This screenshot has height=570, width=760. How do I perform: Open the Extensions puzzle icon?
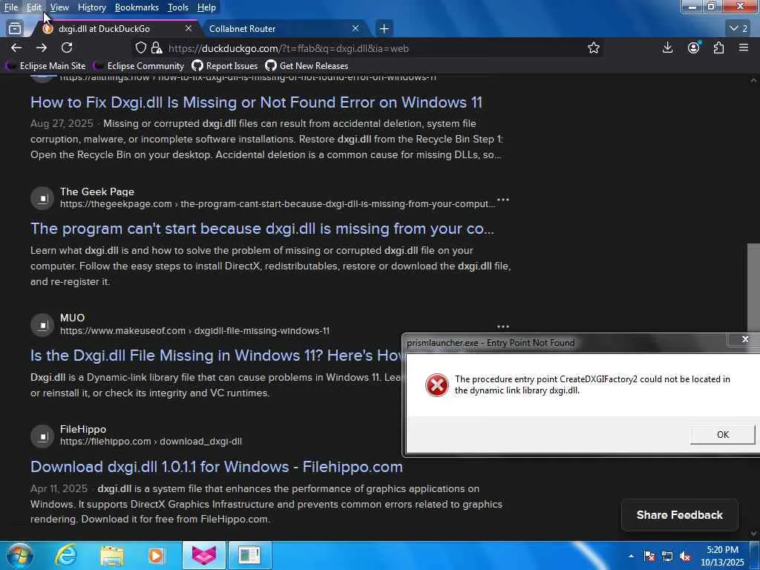tap(718, 47)
